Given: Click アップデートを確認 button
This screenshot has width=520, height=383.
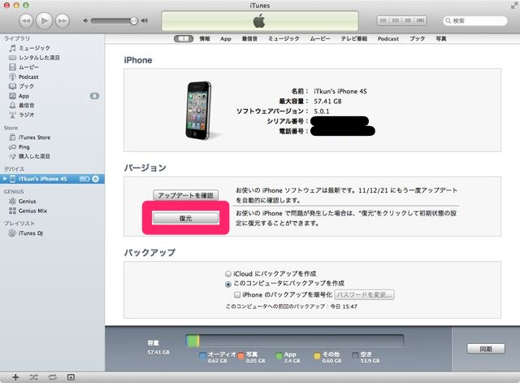Looking at the screenshot, I should 186,195.
